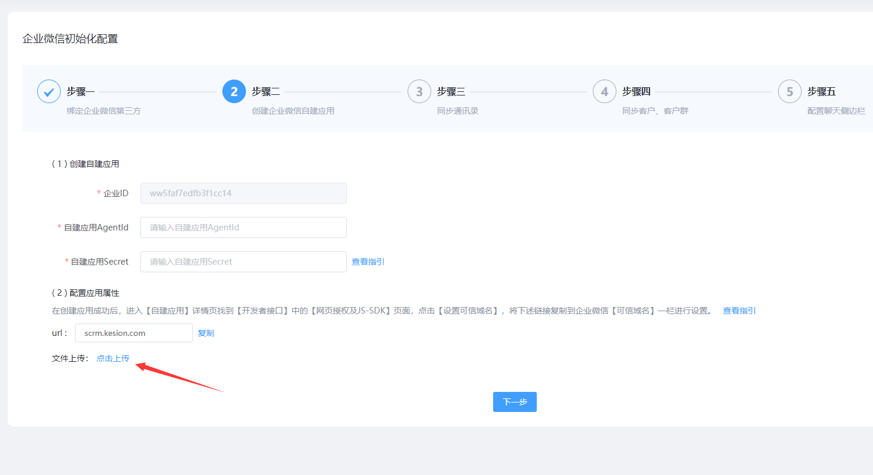Click the step one checkmark circle
The width and height of the screenshot is (873, 475).
pyautogui.click(x=49, y=92)
